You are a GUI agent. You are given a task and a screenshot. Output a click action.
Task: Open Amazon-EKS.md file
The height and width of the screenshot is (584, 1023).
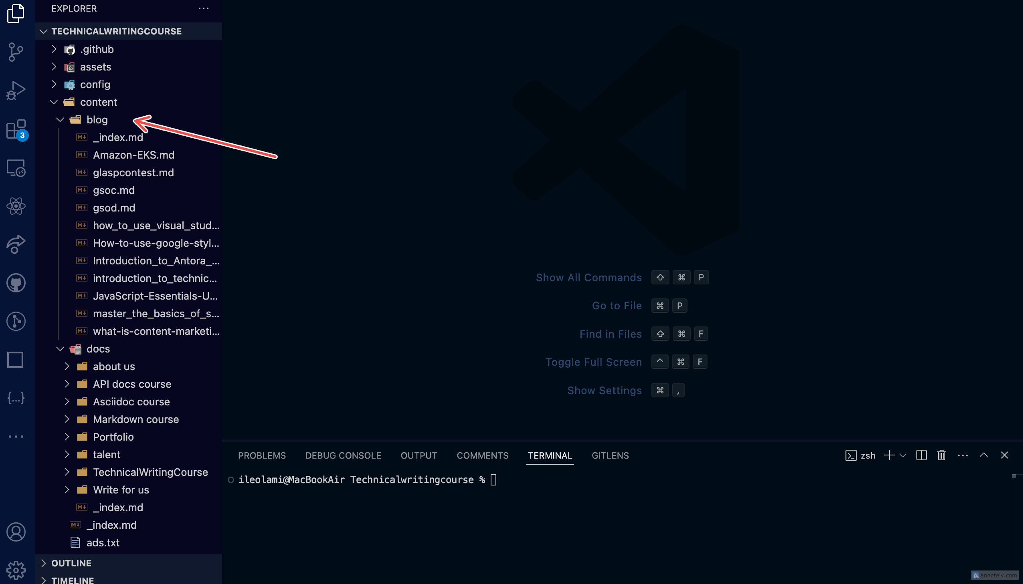pyautogui.click(x=128, y=155)
